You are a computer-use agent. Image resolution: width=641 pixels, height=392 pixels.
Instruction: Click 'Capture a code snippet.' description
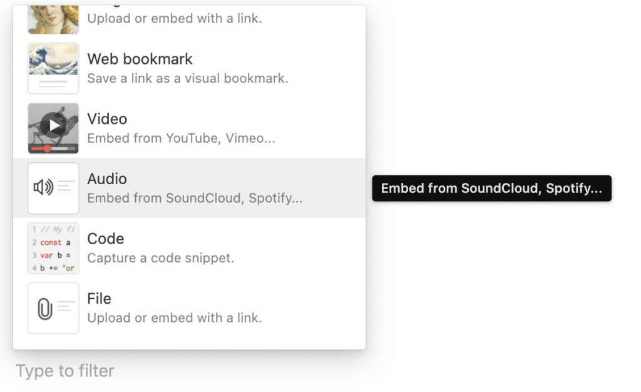tap(161, 258)
